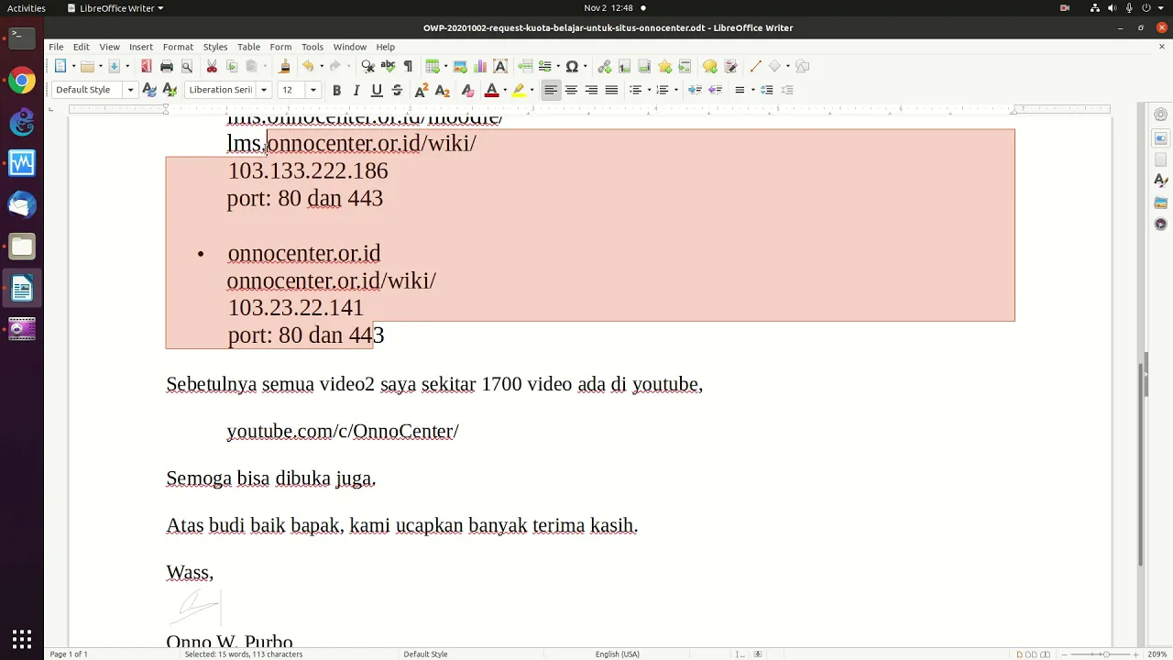This screenshot has width=1173, height=660.
Task: Copy the selected text
Action: (x=232, y=66)
